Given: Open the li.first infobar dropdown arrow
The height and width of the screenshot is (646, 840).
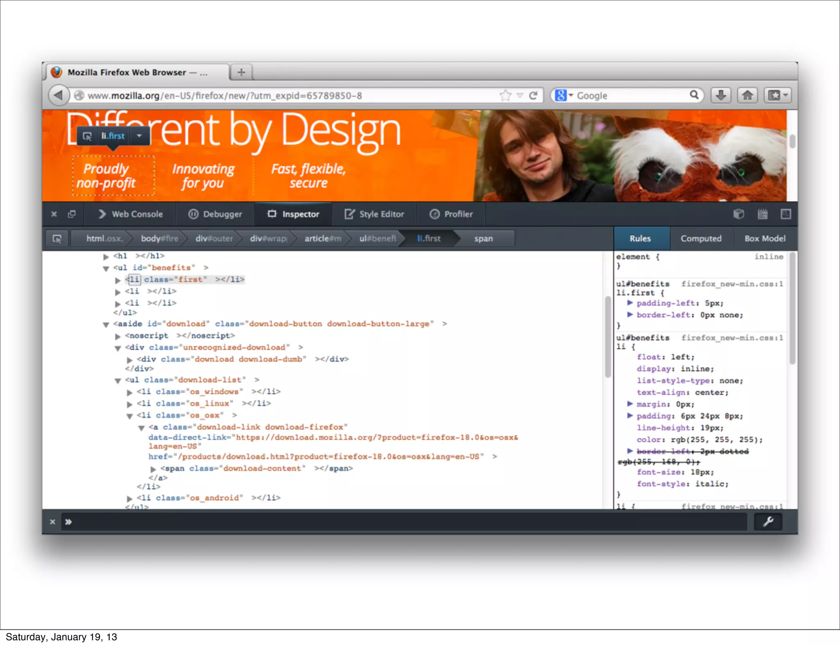Looking at the screenshot, I should (x=139, y=136).
